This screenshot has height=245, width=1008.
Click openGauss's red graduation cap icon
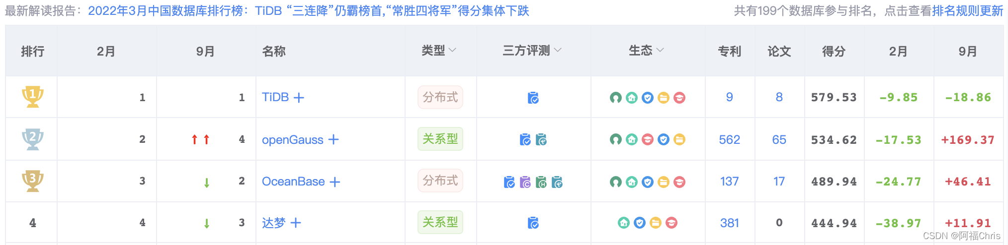648,140
